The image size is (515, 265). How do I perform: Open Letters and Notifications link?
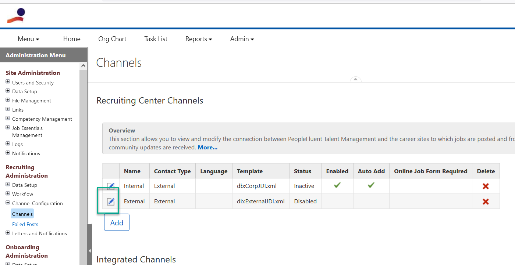click(39, 233)
